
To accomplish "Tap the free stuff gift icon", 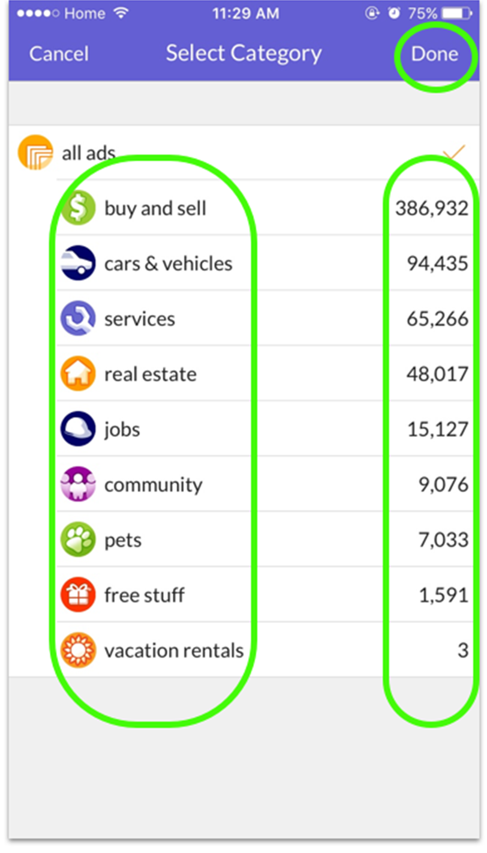I will coord(78,594).
